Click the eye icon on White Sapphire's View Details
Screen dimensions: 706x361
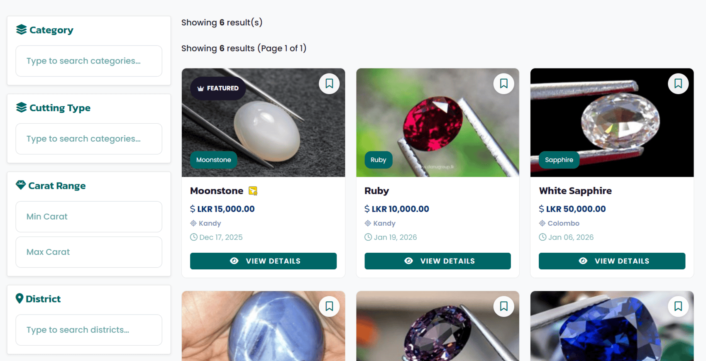pyautogui.click(x=583, y=261)
